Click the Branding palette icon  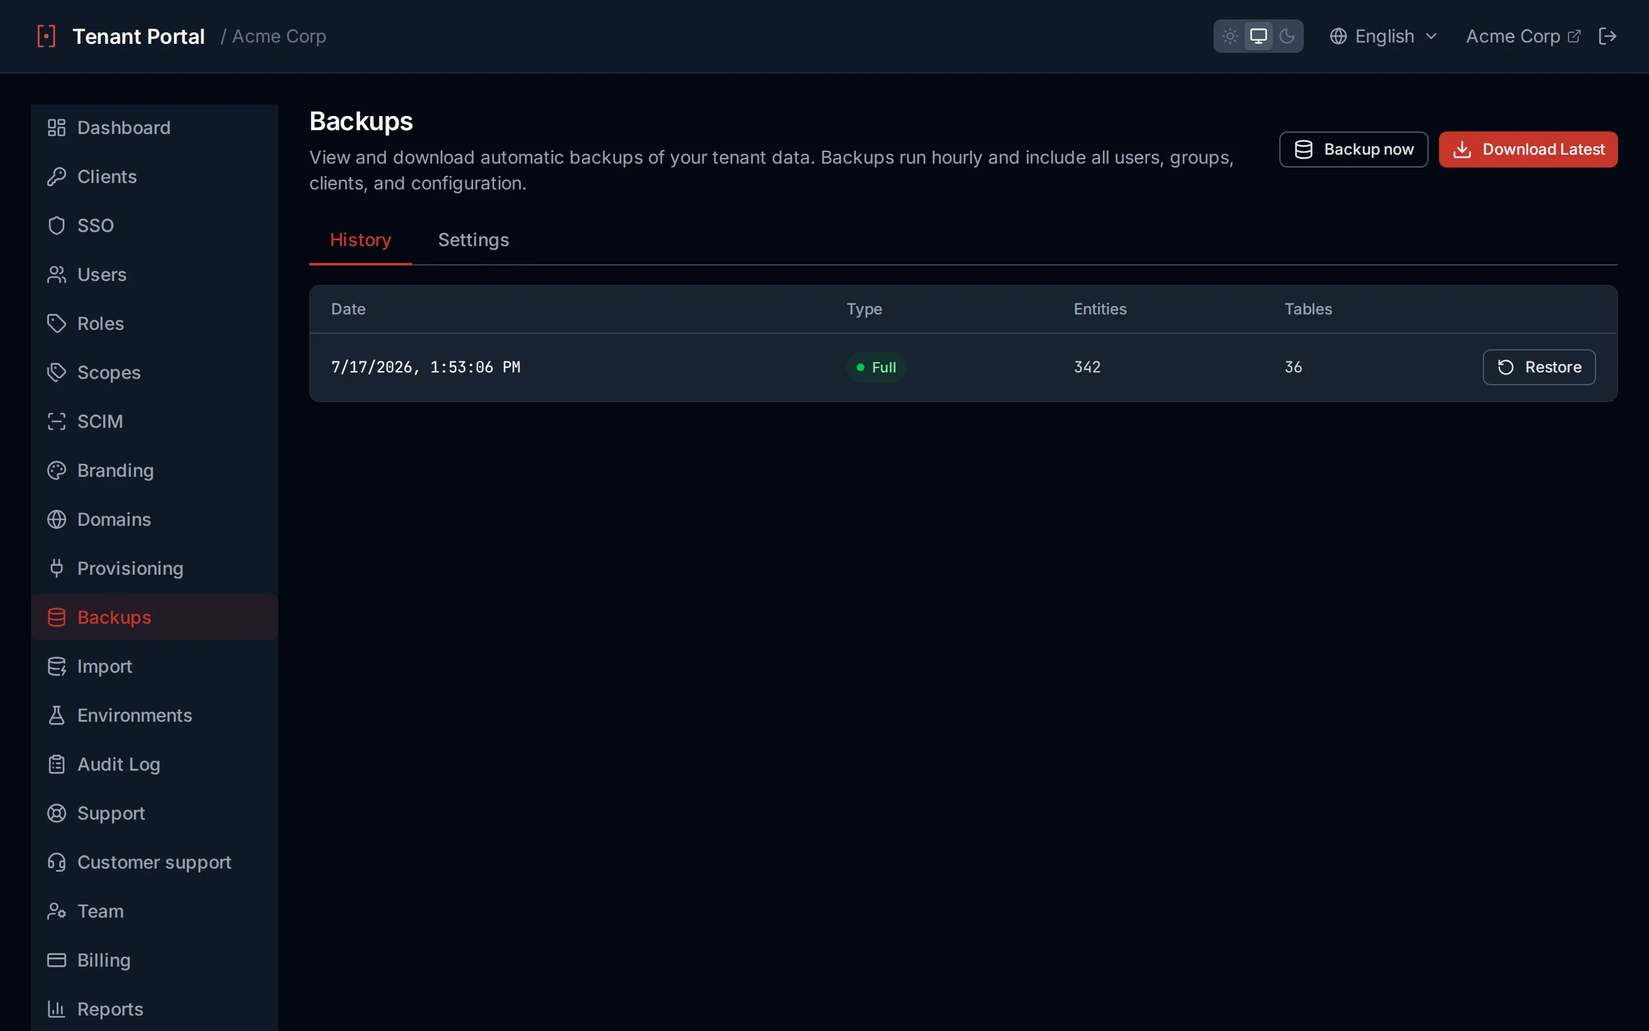pos(57,470)
